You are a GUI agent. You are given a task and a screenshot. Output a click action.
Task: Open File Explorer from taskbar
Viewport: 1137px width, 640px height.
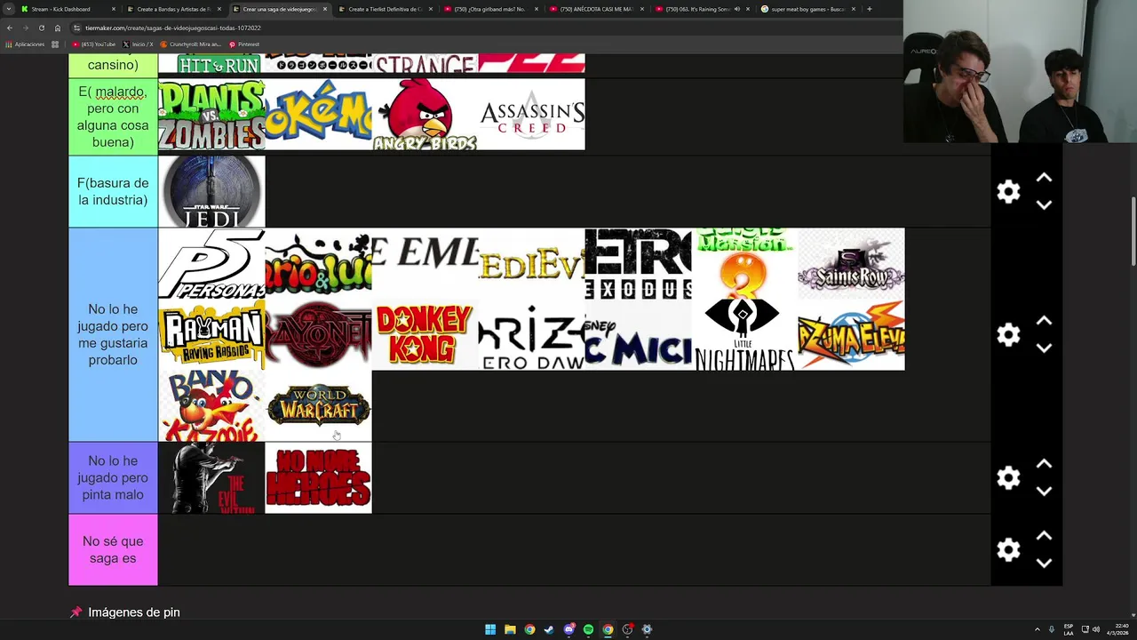[x=510, y=629]
